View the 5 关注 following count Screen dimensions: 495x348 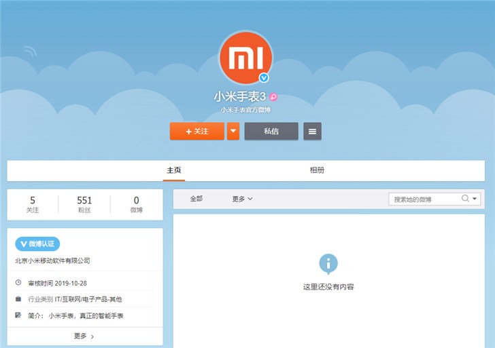[x=33, y=204]
